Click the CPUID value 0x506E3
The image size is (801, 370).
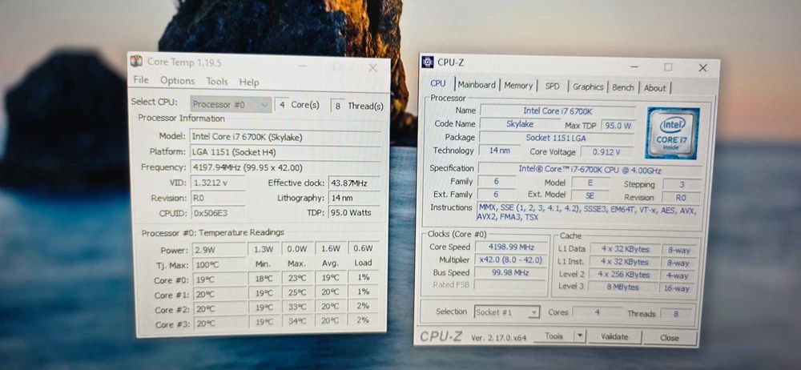[218, 212]
